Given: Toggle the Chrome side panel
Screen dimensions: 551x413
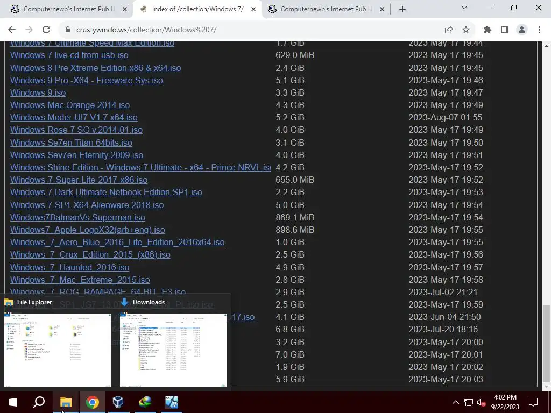Looking at the screenshot, I should pyautogui.click(x=505, y=30).
